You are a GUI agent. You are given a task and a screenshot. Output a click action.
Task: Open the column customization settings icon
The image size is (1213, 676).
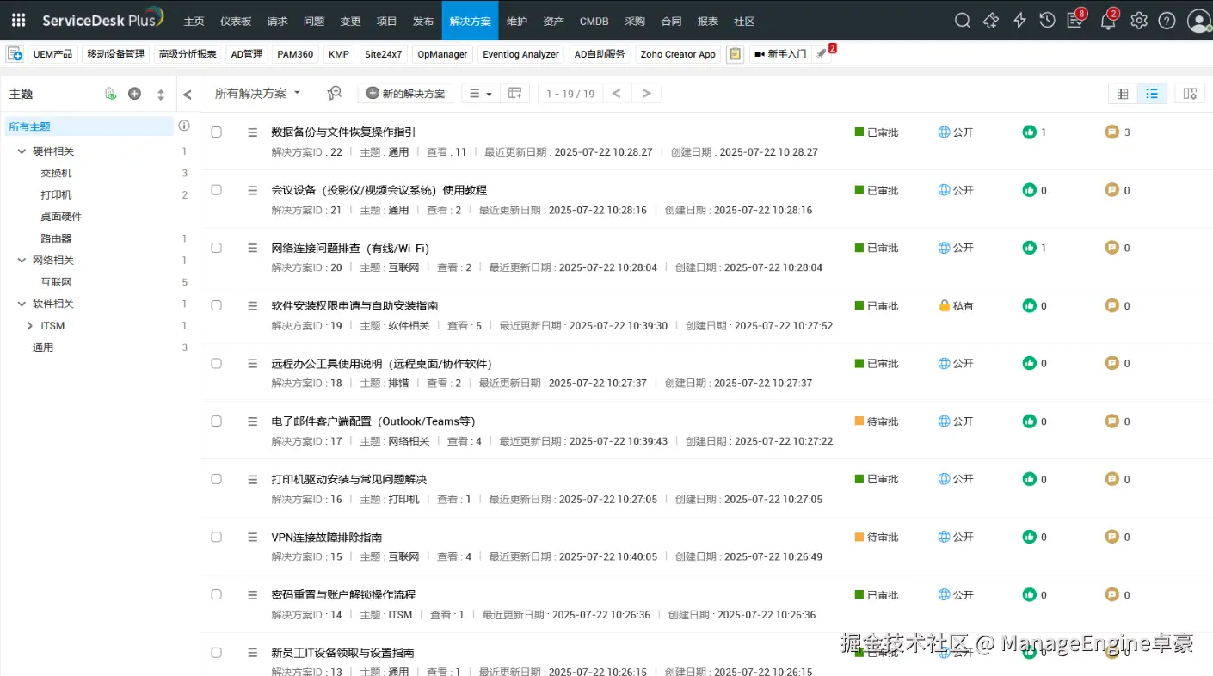[x=1190, y=94]
